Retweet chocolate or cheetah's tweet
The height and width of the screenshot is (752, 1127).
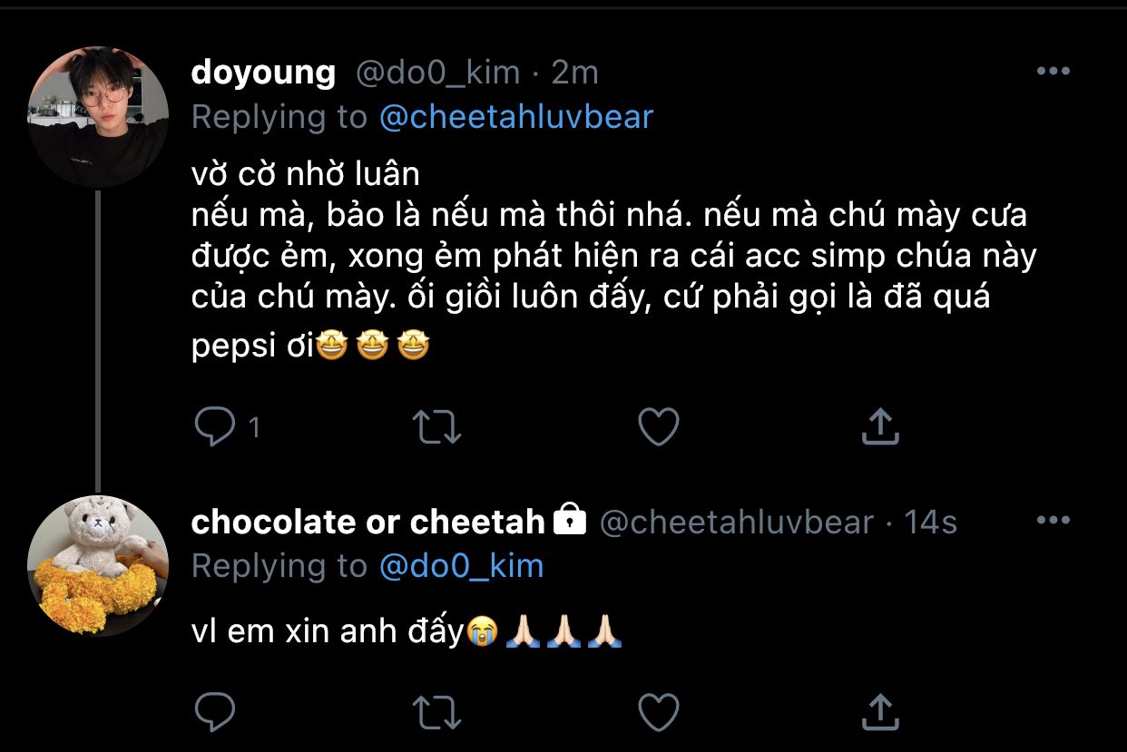[x=437, y=712]
